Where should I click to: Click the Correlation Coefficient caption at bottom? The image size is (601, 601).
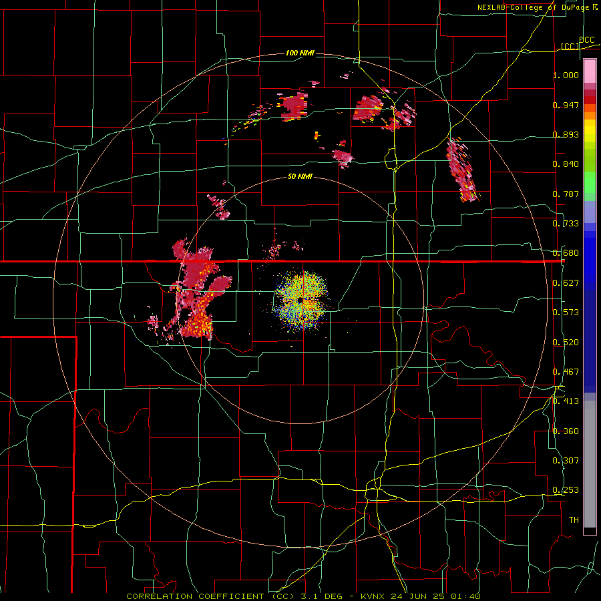pos(303,596)
